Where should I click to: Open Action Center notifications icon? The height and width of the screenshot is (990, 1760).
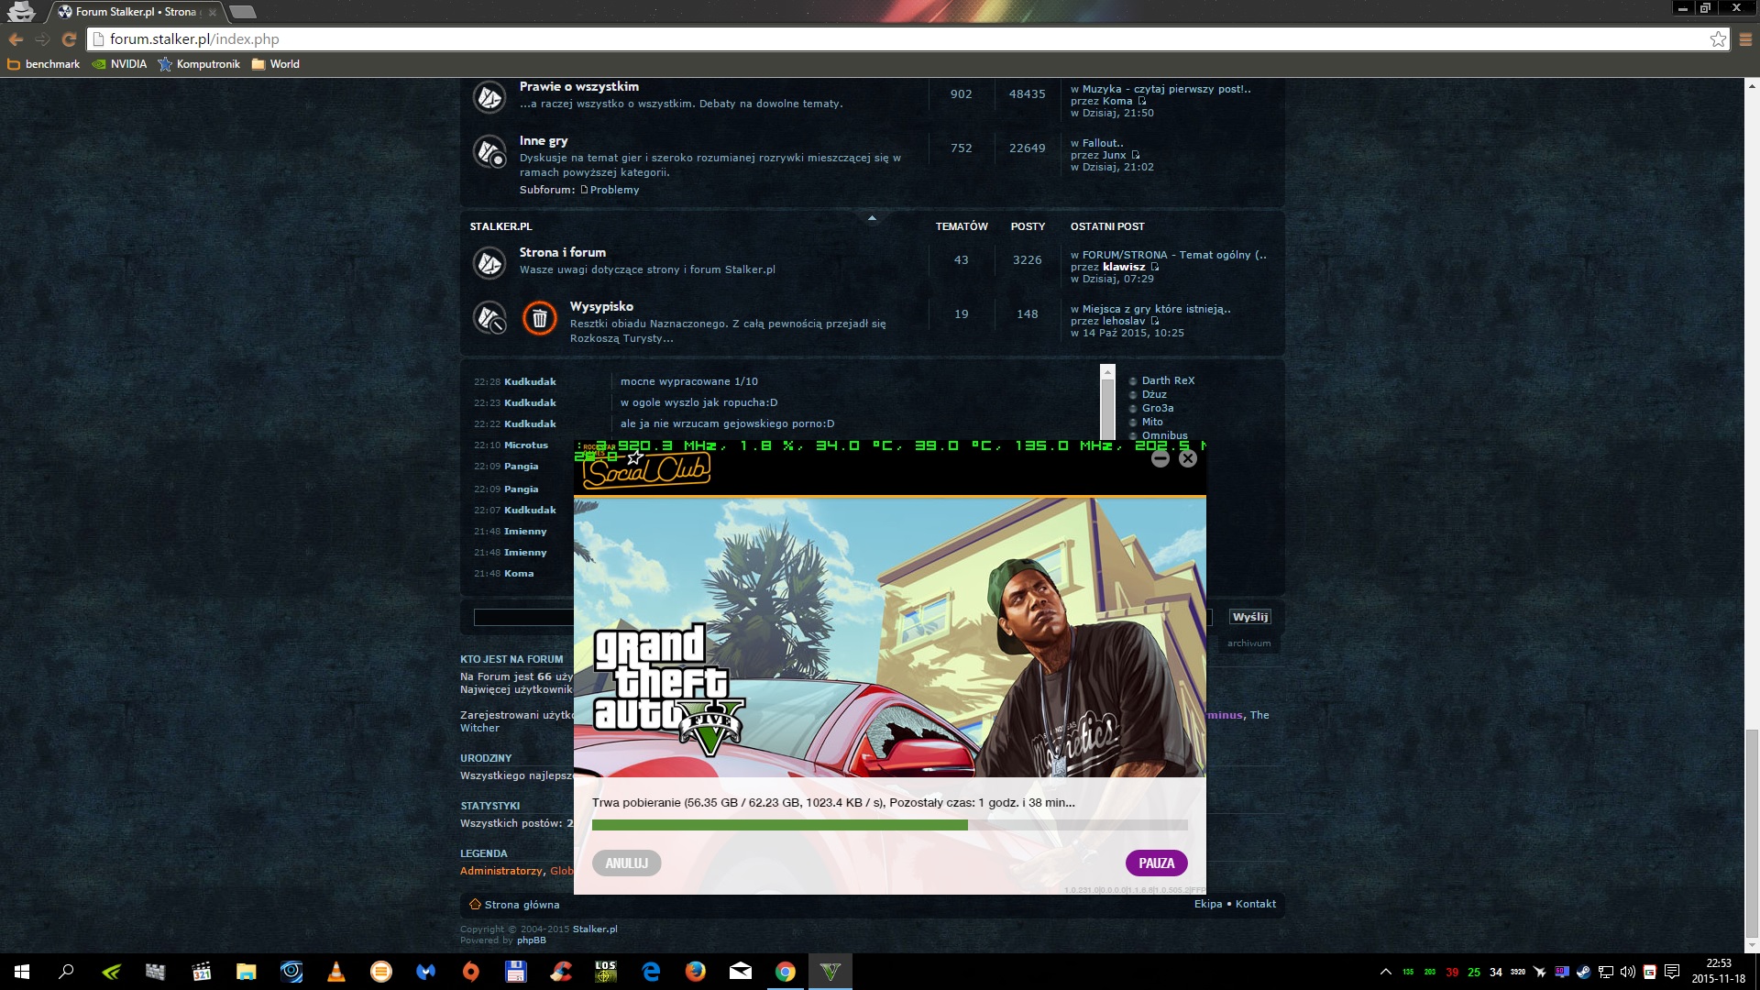1672,973
